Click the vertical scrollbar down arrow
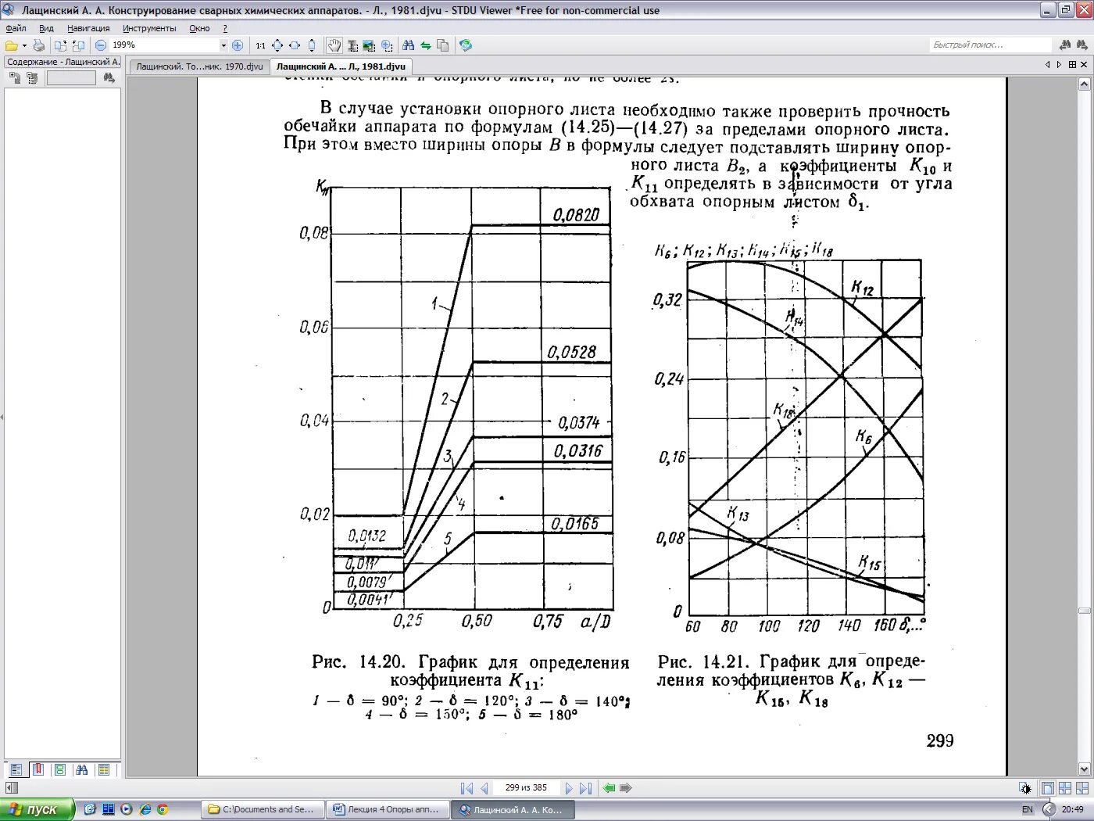Viewport: 1094px width, 821px height. point(1084,769)
